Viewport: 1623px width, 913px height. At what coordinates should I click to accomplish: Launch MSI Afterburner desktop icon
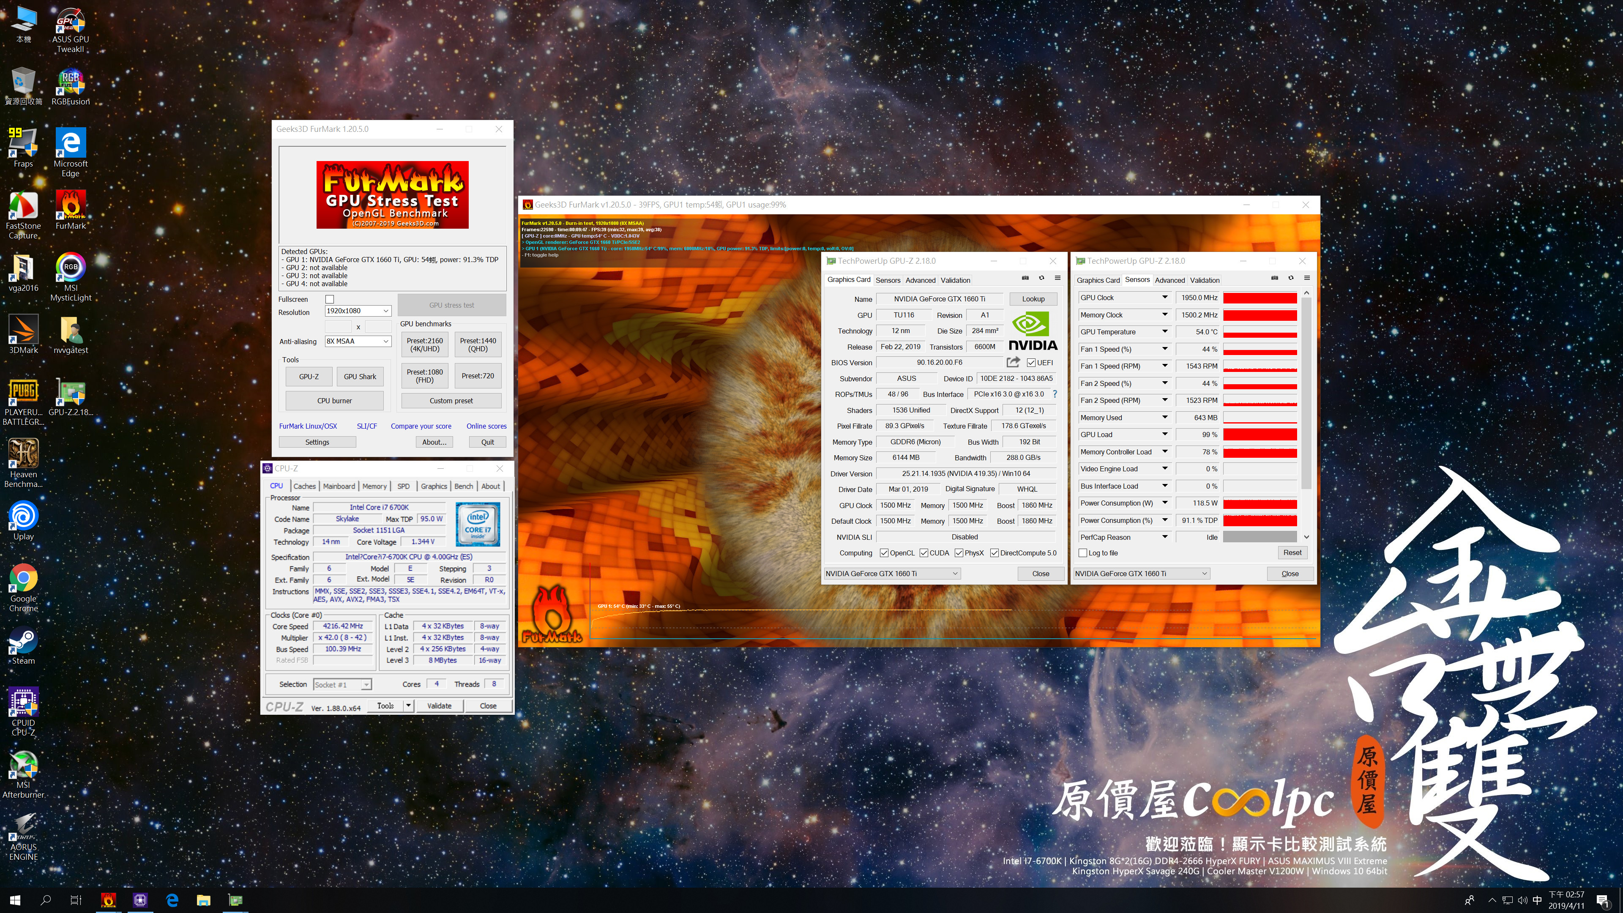(x=23, y=774)
